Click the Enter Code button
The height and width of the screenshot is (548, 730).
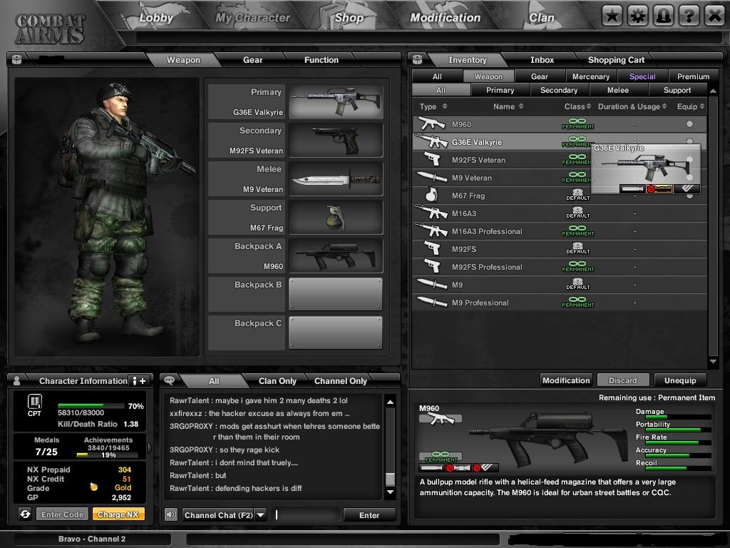(x=63, y=514)
